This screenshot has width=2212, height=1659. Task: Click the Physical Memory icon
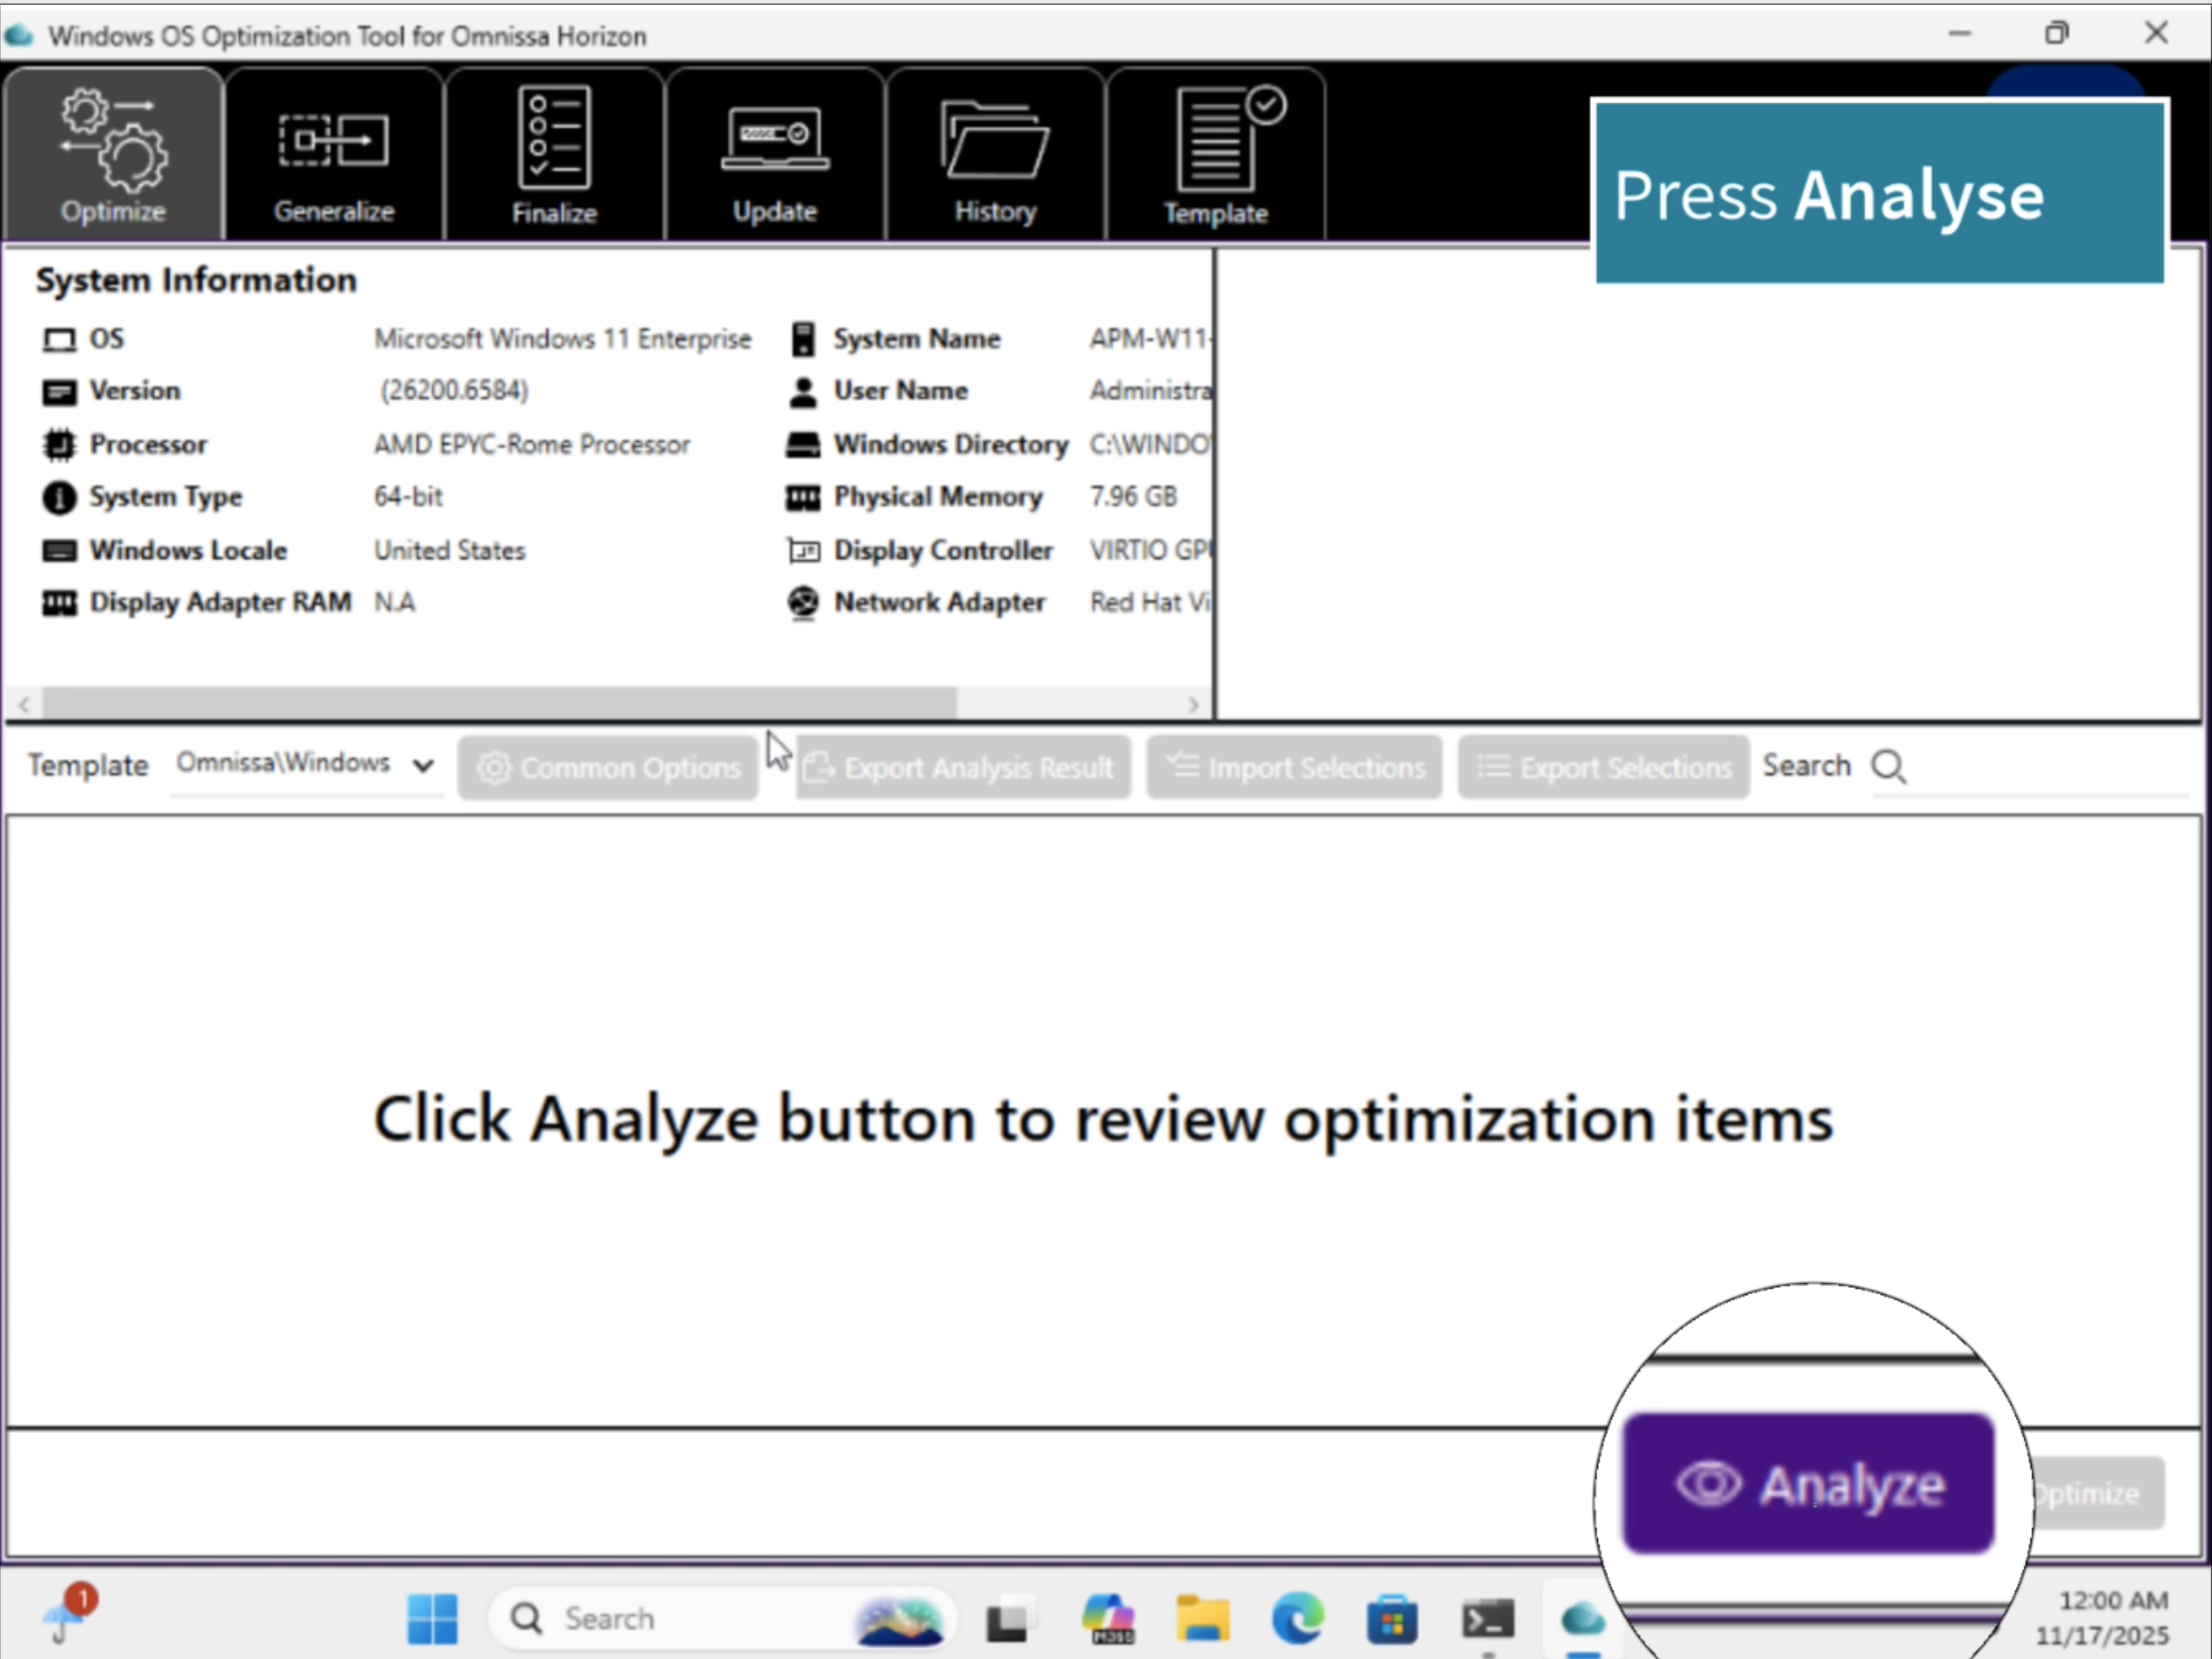coord(803,497)
